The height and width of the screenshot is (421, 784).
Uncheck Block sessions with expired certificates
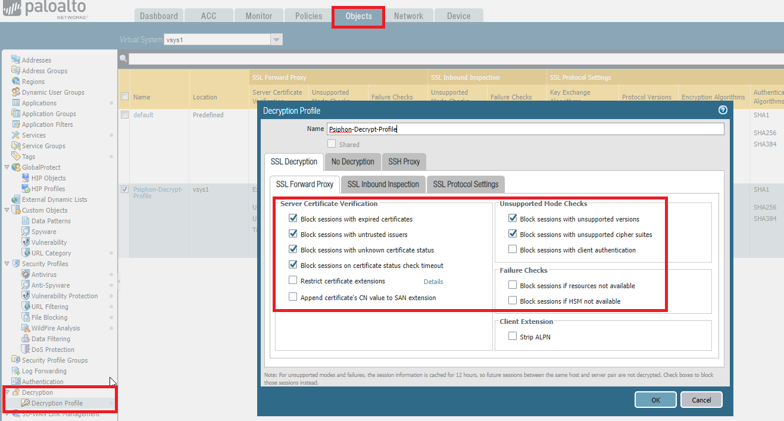(292, 218)
